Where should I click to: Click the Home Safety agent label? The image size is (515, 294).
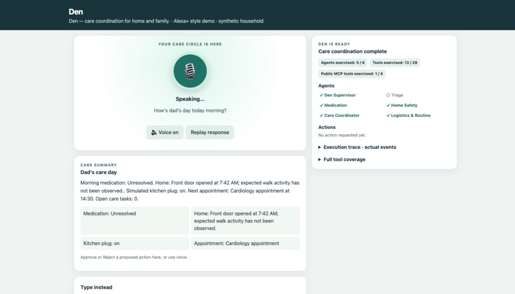404,105
